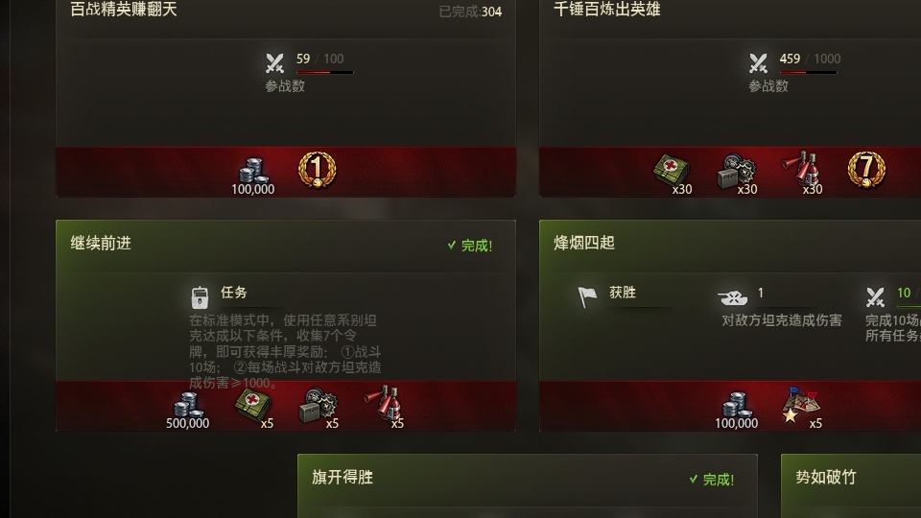Viewport: 921px width, 518px height.
Task: Click 100,000 silver reward in 烽烟四起
Action: point(737,410)
